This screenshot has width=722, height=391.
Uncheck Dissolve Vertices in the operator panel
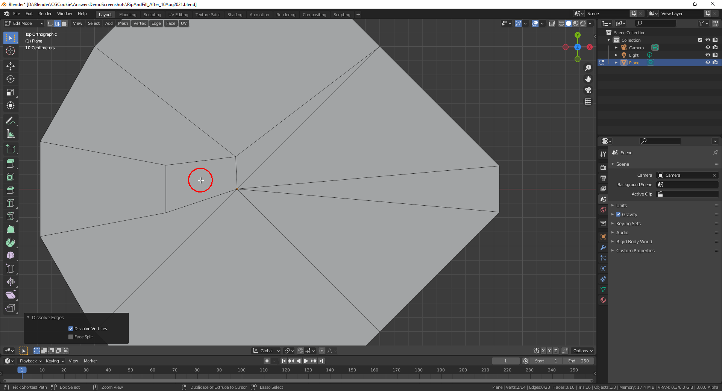point(71,329)
